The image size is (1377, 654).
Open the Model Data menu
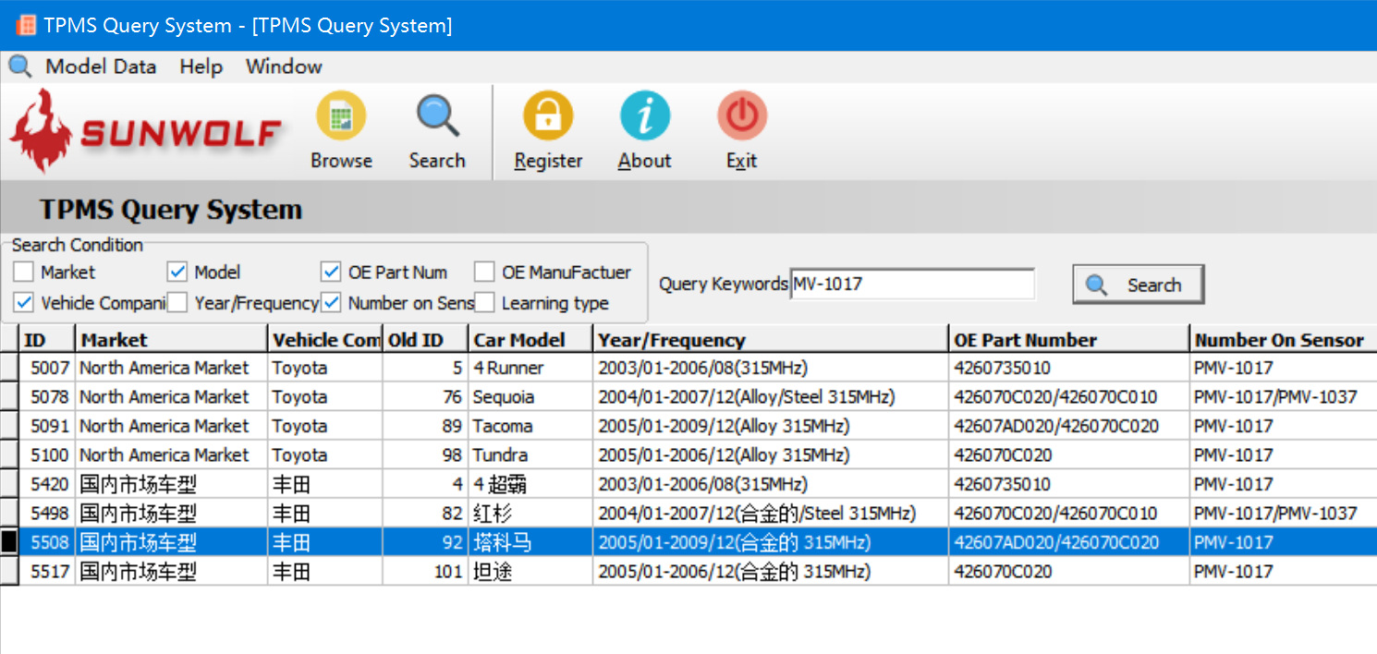(101, 67)
